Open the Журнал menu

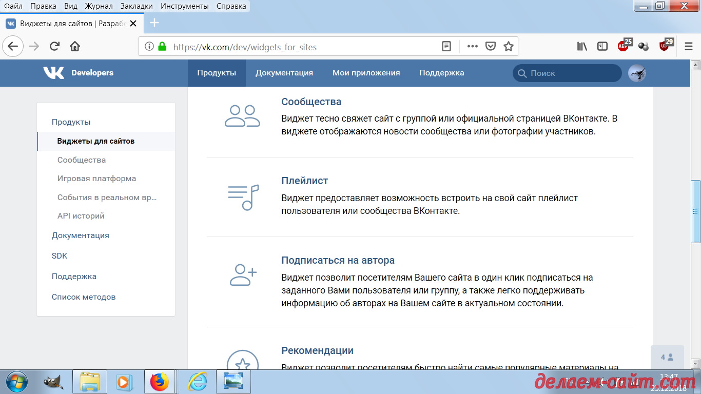99,6
